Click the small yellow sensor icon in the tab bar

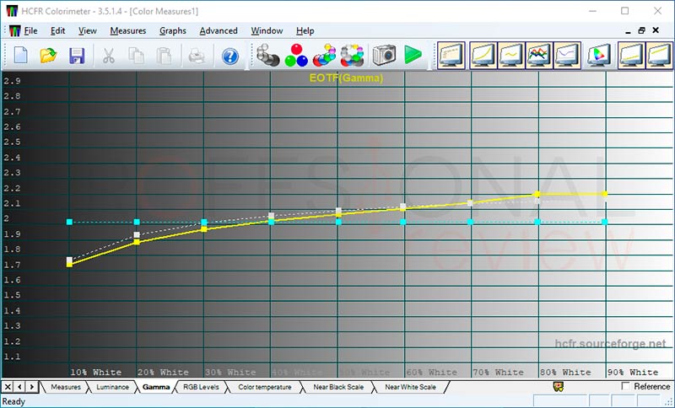[x=559, y=386]
